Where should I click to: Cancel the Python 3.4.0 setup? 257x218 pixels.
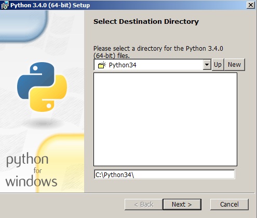(229, 205)
